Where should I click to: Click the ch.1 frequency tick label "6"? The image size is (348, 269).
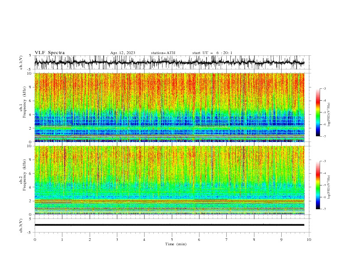[x=30, y=101]
